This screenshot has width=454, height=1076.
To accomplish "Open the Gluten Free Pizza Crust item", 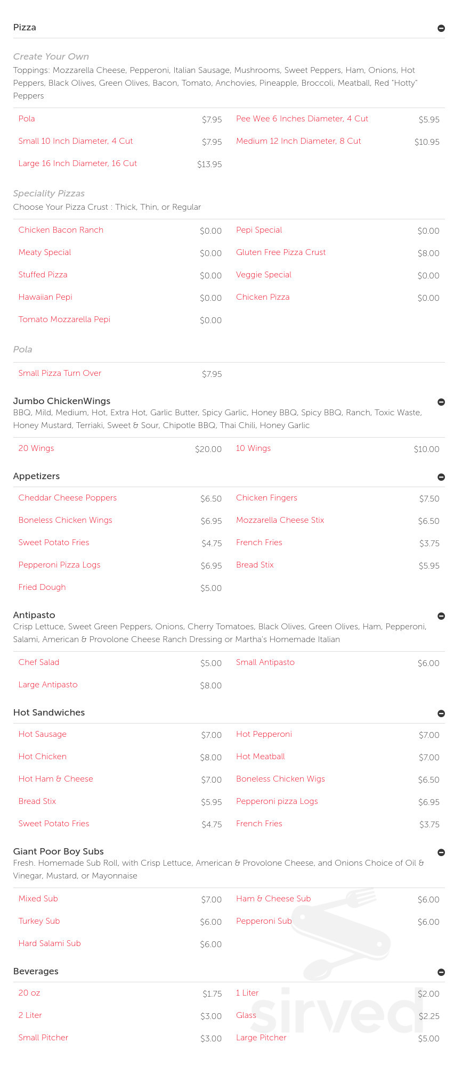I will pyautogui.click(x=281, y=252).
